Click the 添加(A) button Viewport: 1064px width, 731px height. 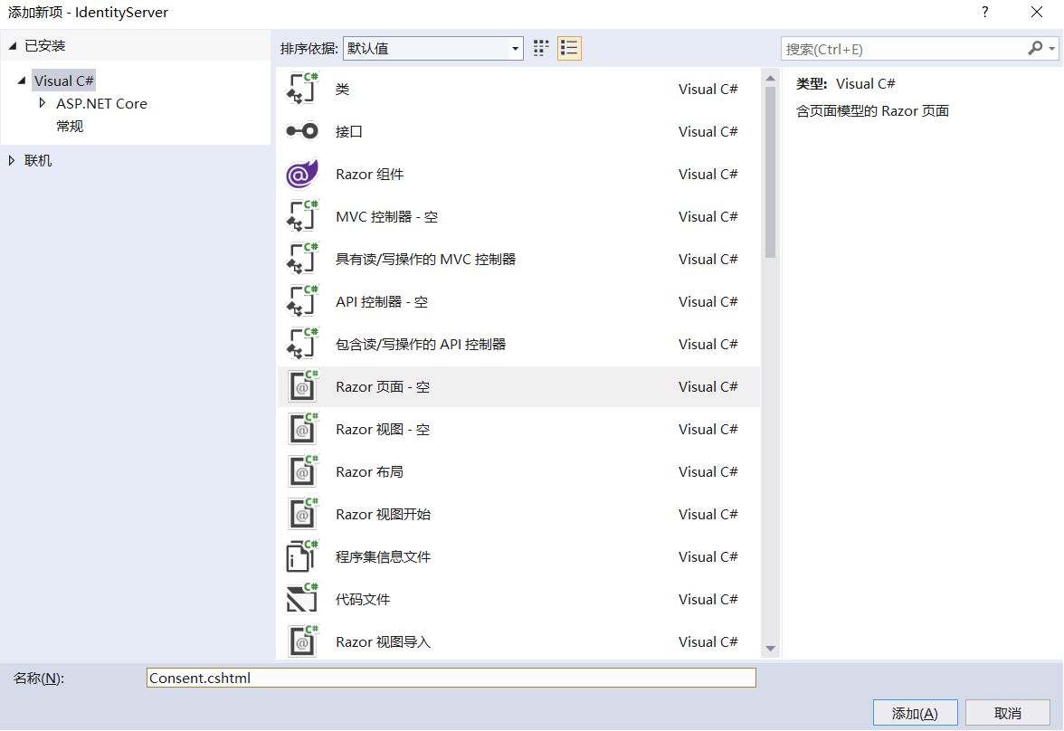coord(915,713)
